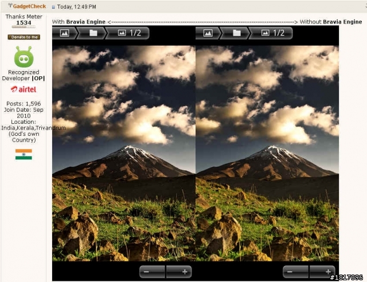Click the Thanks Meter bar under 1534

click(x=24, y=27)
